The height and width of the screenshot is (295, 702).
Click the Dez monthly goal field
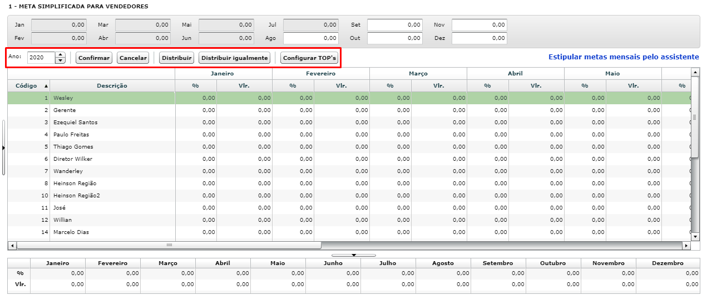479,38
